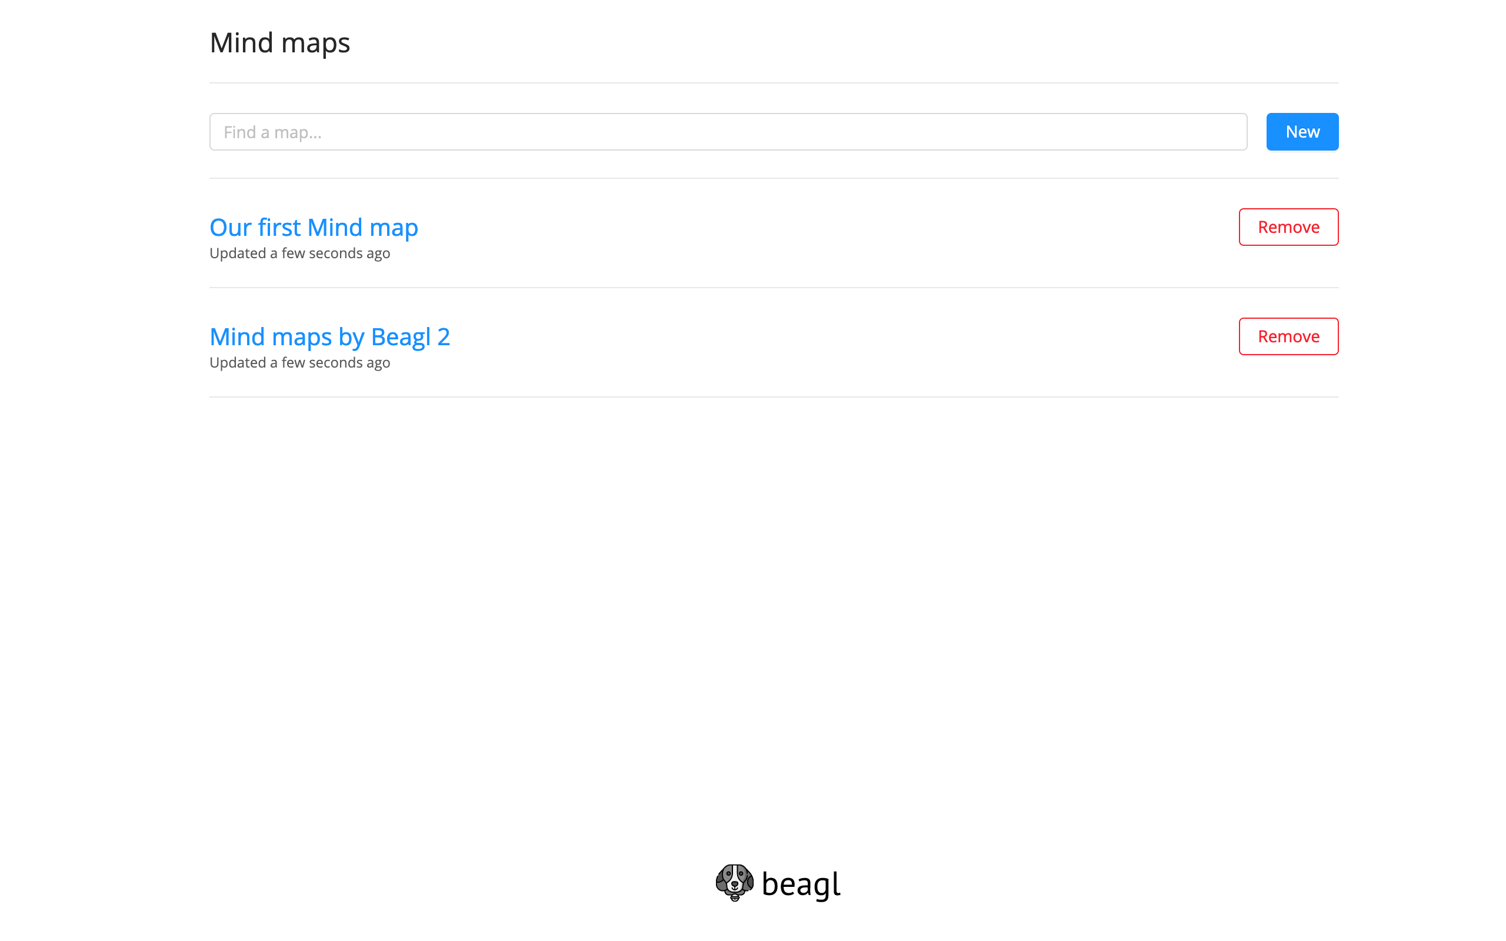
Task: Focus the Find a map search field
Action: 728,132
